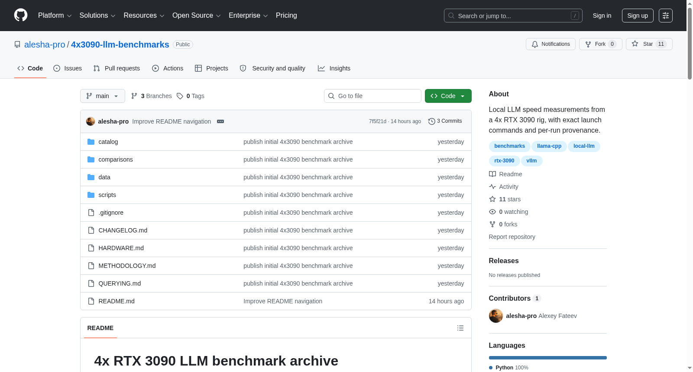Click the rtx-3090 topic tag

(x=504, y=161)
